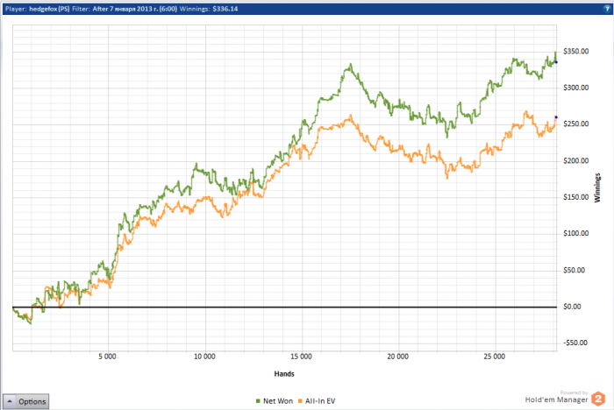This screenshot has height=410, width=614.
Task: Expand Options using its up arrow
Action: 10,401
